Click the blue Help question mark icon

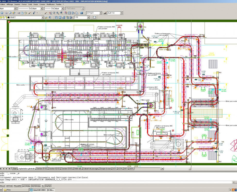[82, 13]
